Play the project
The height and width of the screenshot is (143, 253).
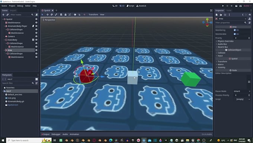[223, 6]
